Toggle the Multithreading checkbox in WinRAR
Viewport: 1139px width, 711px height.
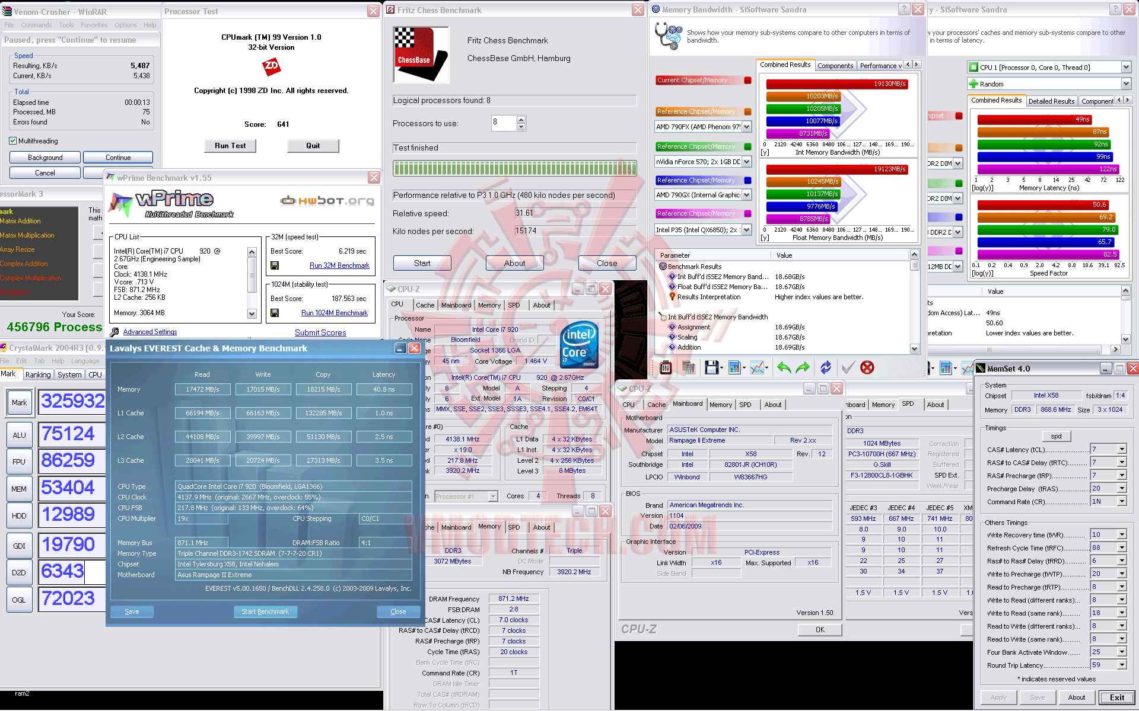pos(13,141)
